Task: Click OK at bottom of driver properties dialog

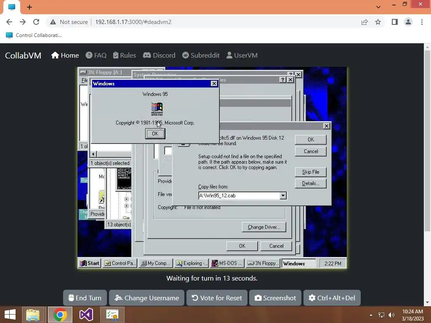Action: tap(242, 246)
